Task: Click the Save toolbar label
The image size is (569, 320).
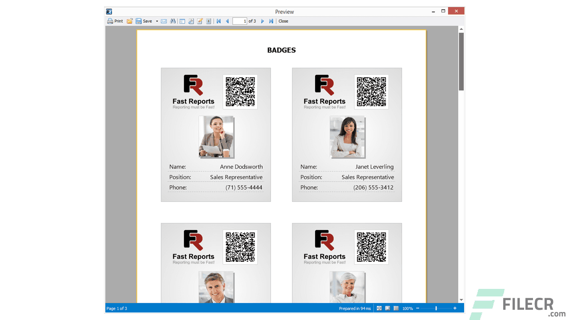Action: coord(147,21)
